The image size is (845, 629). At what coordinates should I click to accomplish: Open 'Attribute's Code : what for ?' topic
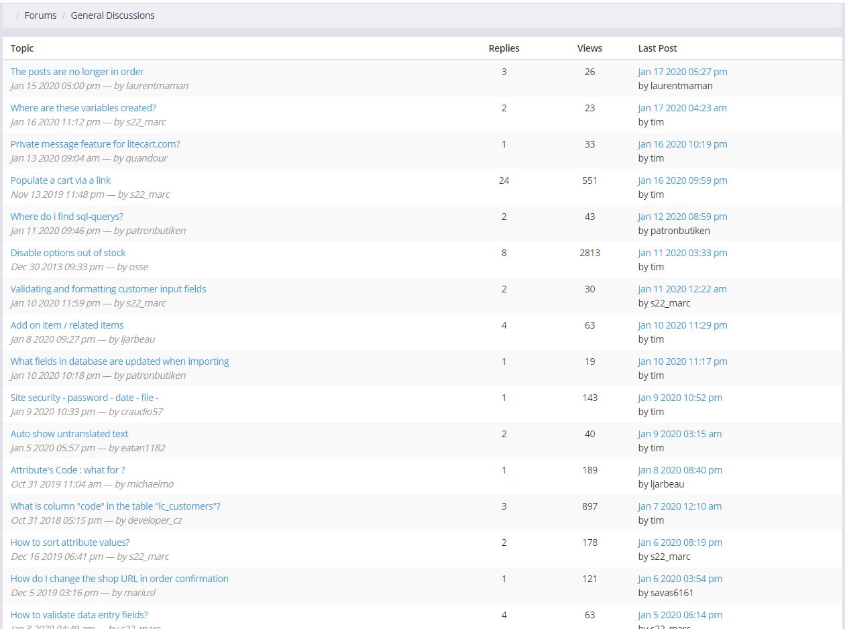[x=68, y=470]
